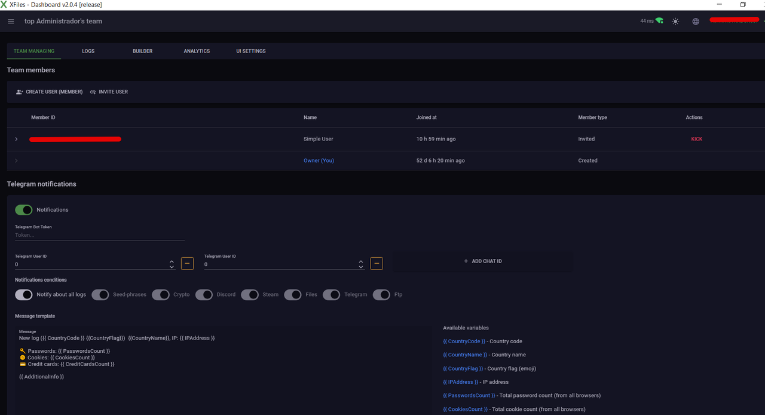Screen dimensions: 765x415
Task: Enable the Seed-phrases notification condition
Action: 100,295
